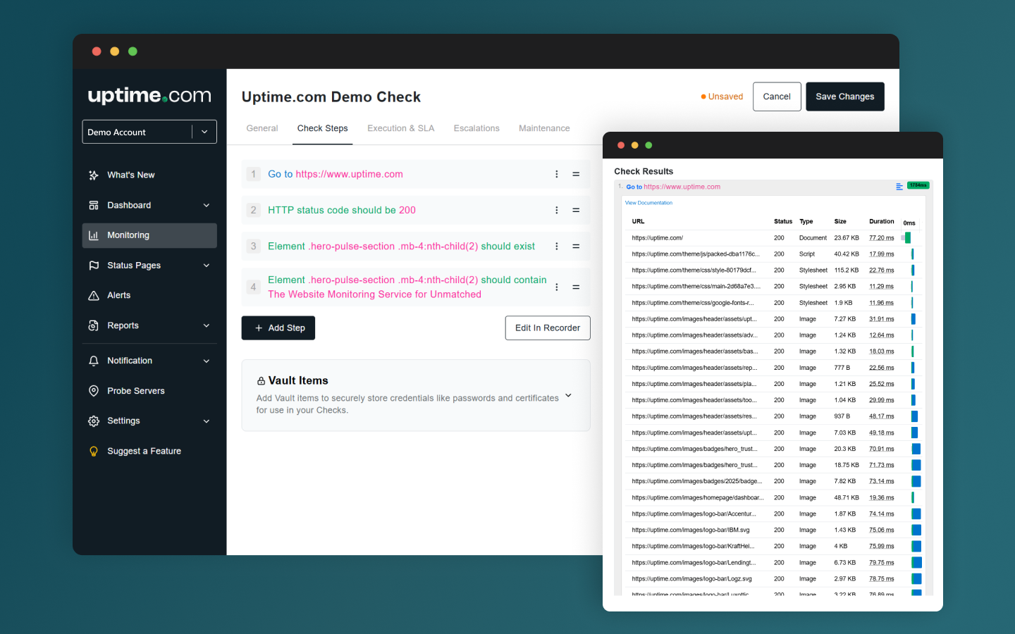Click the Alerts warning triangle icon
Screen dimensions: 1015x634
click(94, 296)
